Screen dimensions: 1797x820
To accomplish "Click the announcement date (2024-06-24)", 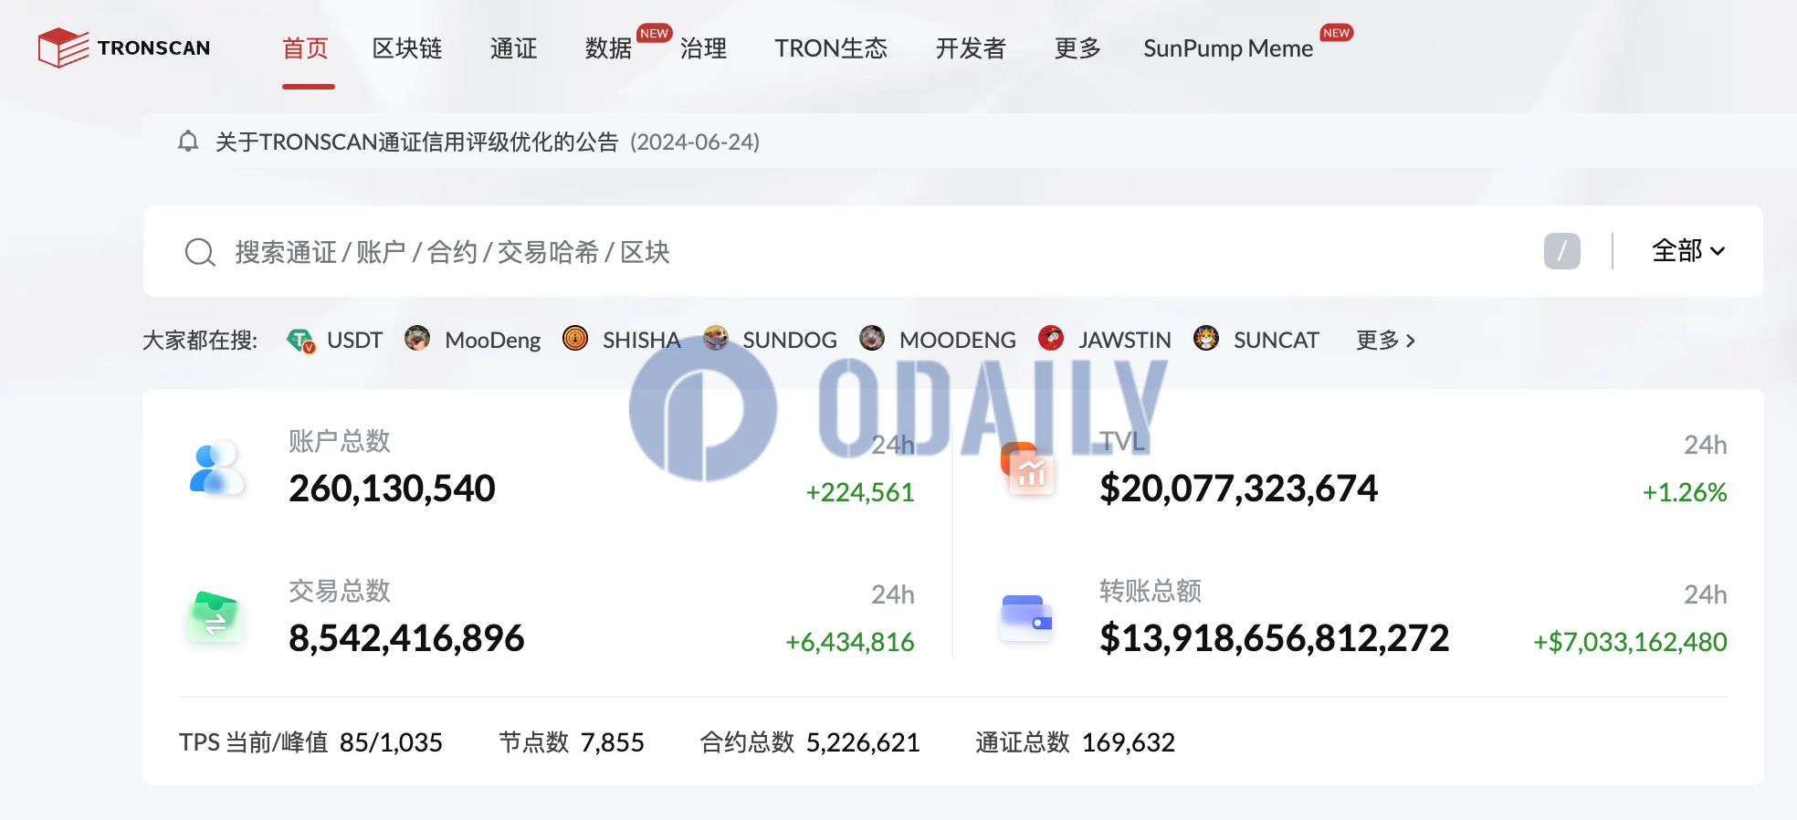I will 695,142.
